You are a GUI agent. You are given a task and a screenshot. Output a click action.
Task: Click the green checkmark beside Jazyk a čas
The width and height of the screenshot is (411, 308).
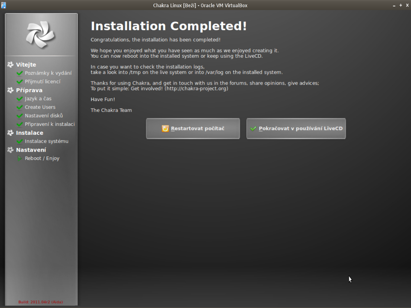click(20, 99)
